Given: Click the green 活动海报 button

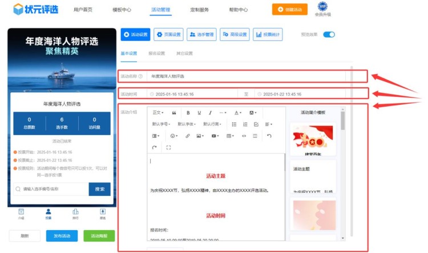Looking at the screenshot, I should point(99,236).
